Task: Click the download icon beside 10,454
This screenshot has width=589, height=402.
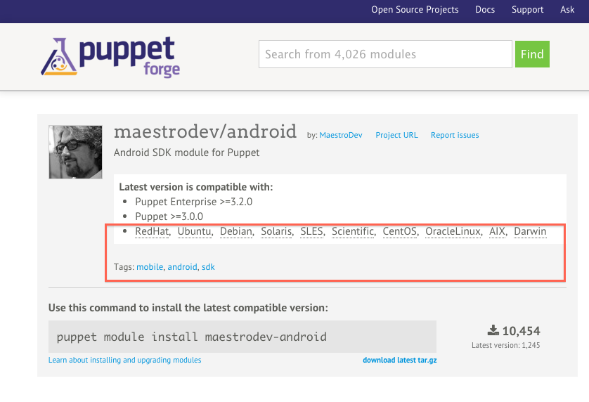Action: (x=493, y=330)
